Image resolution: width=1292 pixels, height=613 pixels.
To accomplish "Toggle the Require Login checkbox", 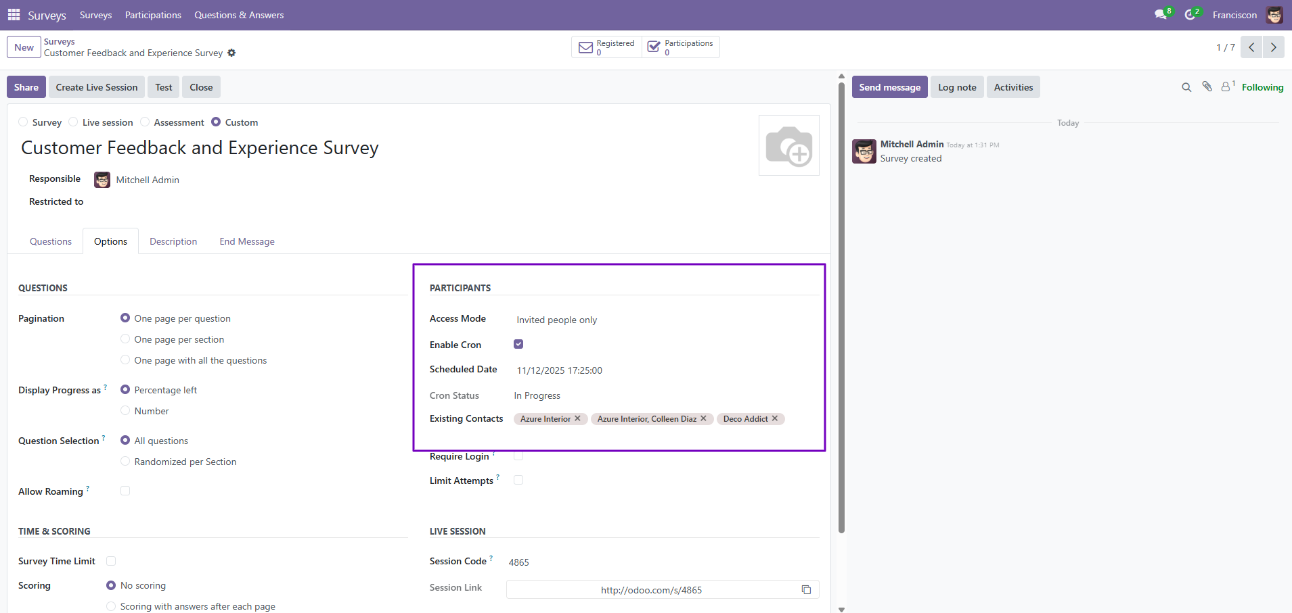I will 518,456.
